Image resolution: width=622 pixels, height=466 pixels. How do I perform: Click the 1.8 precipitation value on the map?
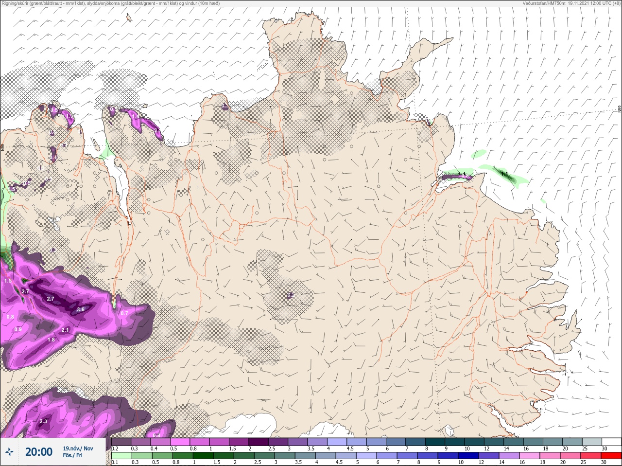(x=52, y=340)
